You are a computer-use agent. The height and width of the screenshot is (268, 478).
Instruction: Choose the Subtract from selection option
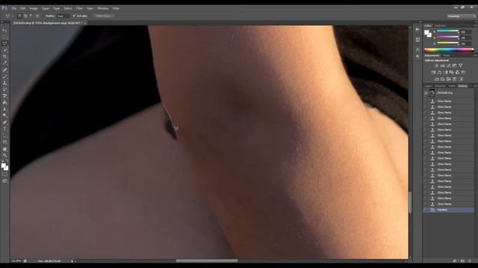pos(31,16)
